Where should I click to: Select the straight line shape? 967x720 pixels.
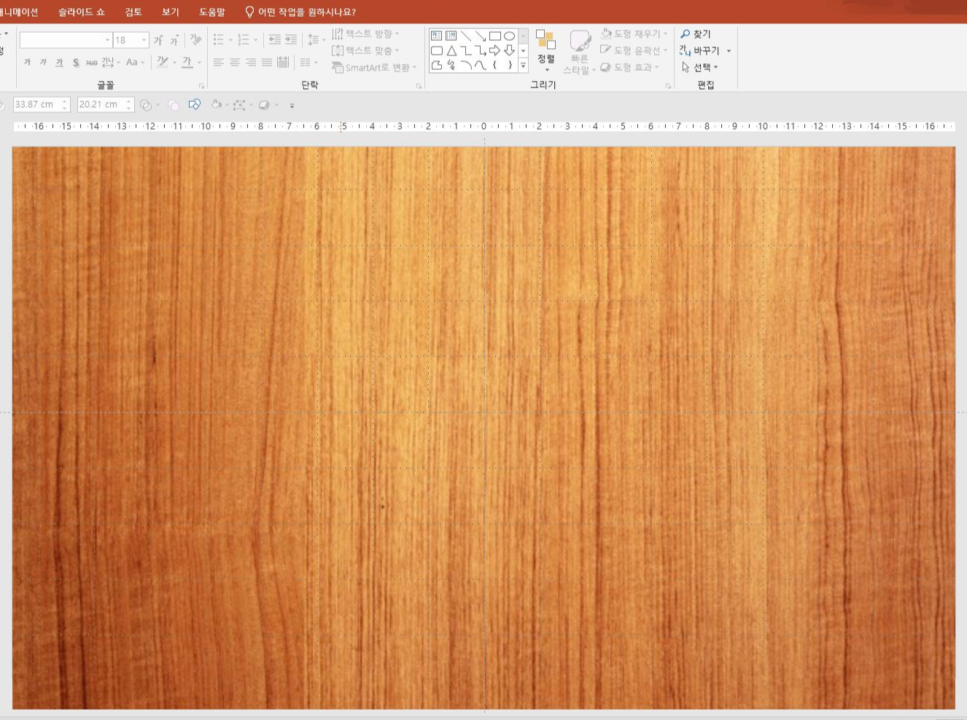(465, 36)
